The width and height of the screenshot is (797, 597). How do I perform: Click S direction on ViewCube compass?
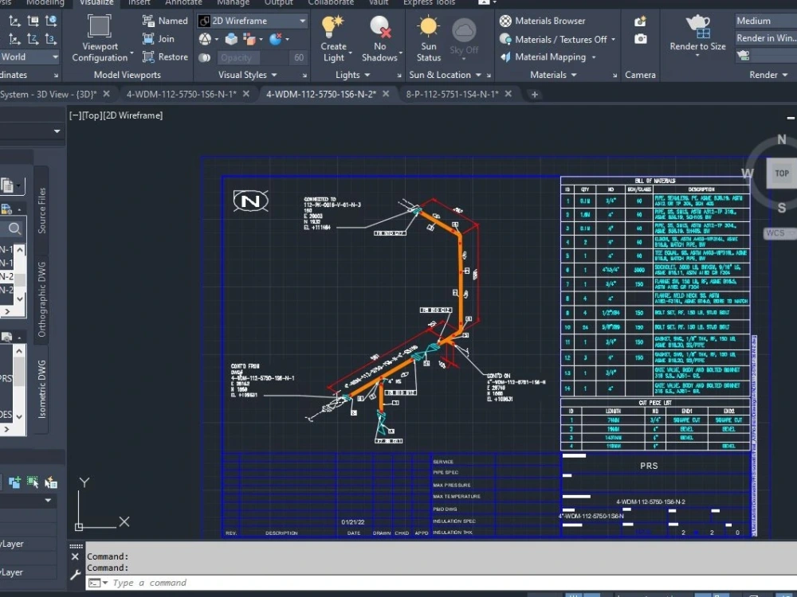pyautogui.click(x=782, y=208)
